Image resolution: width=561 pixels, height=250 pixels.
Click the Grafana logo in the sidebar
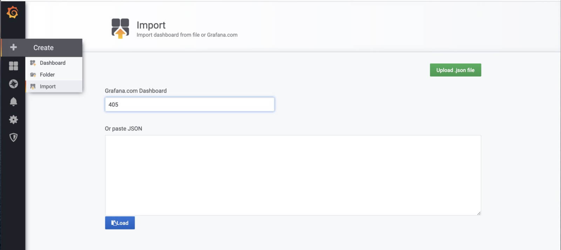pyautogui.click(x=13, y=13)
